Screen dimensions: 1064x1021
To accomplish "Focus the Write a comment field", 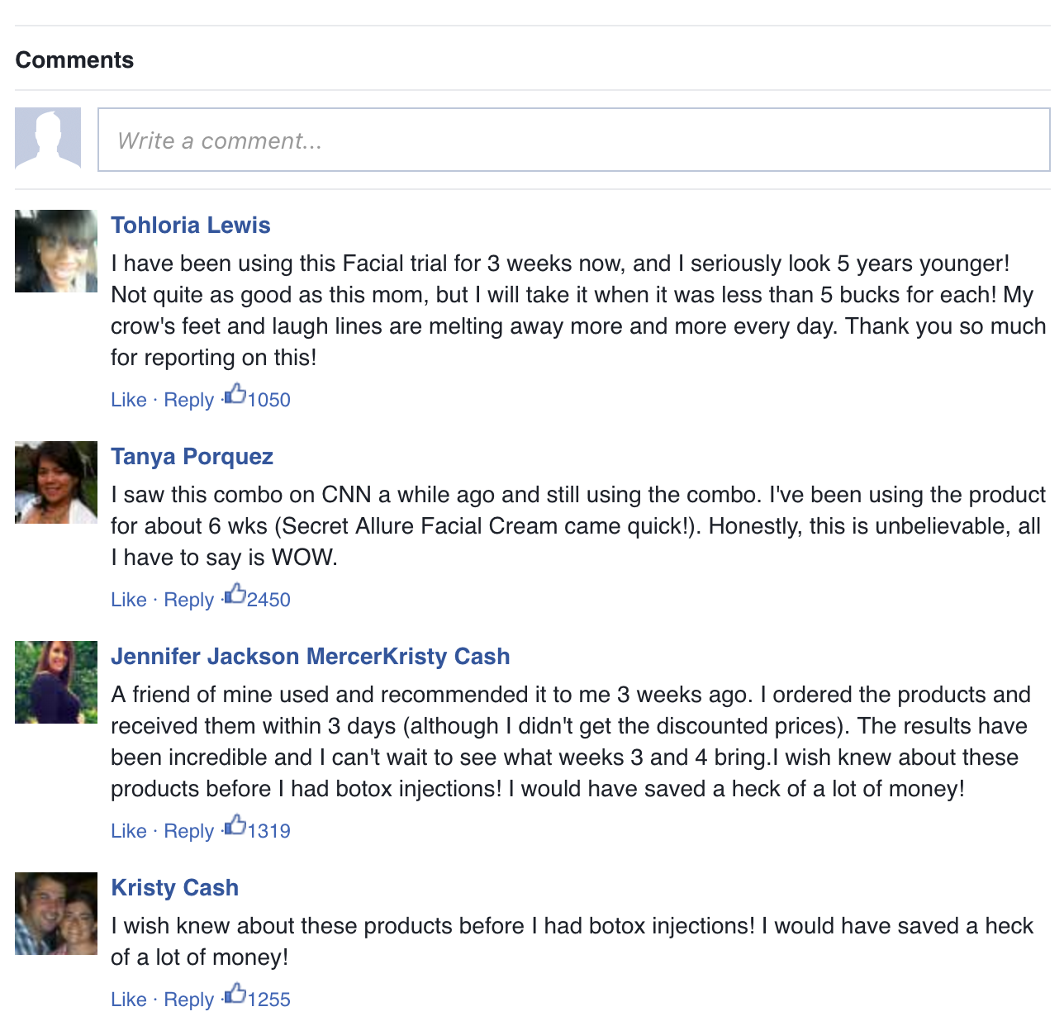I will click(573, 140).
